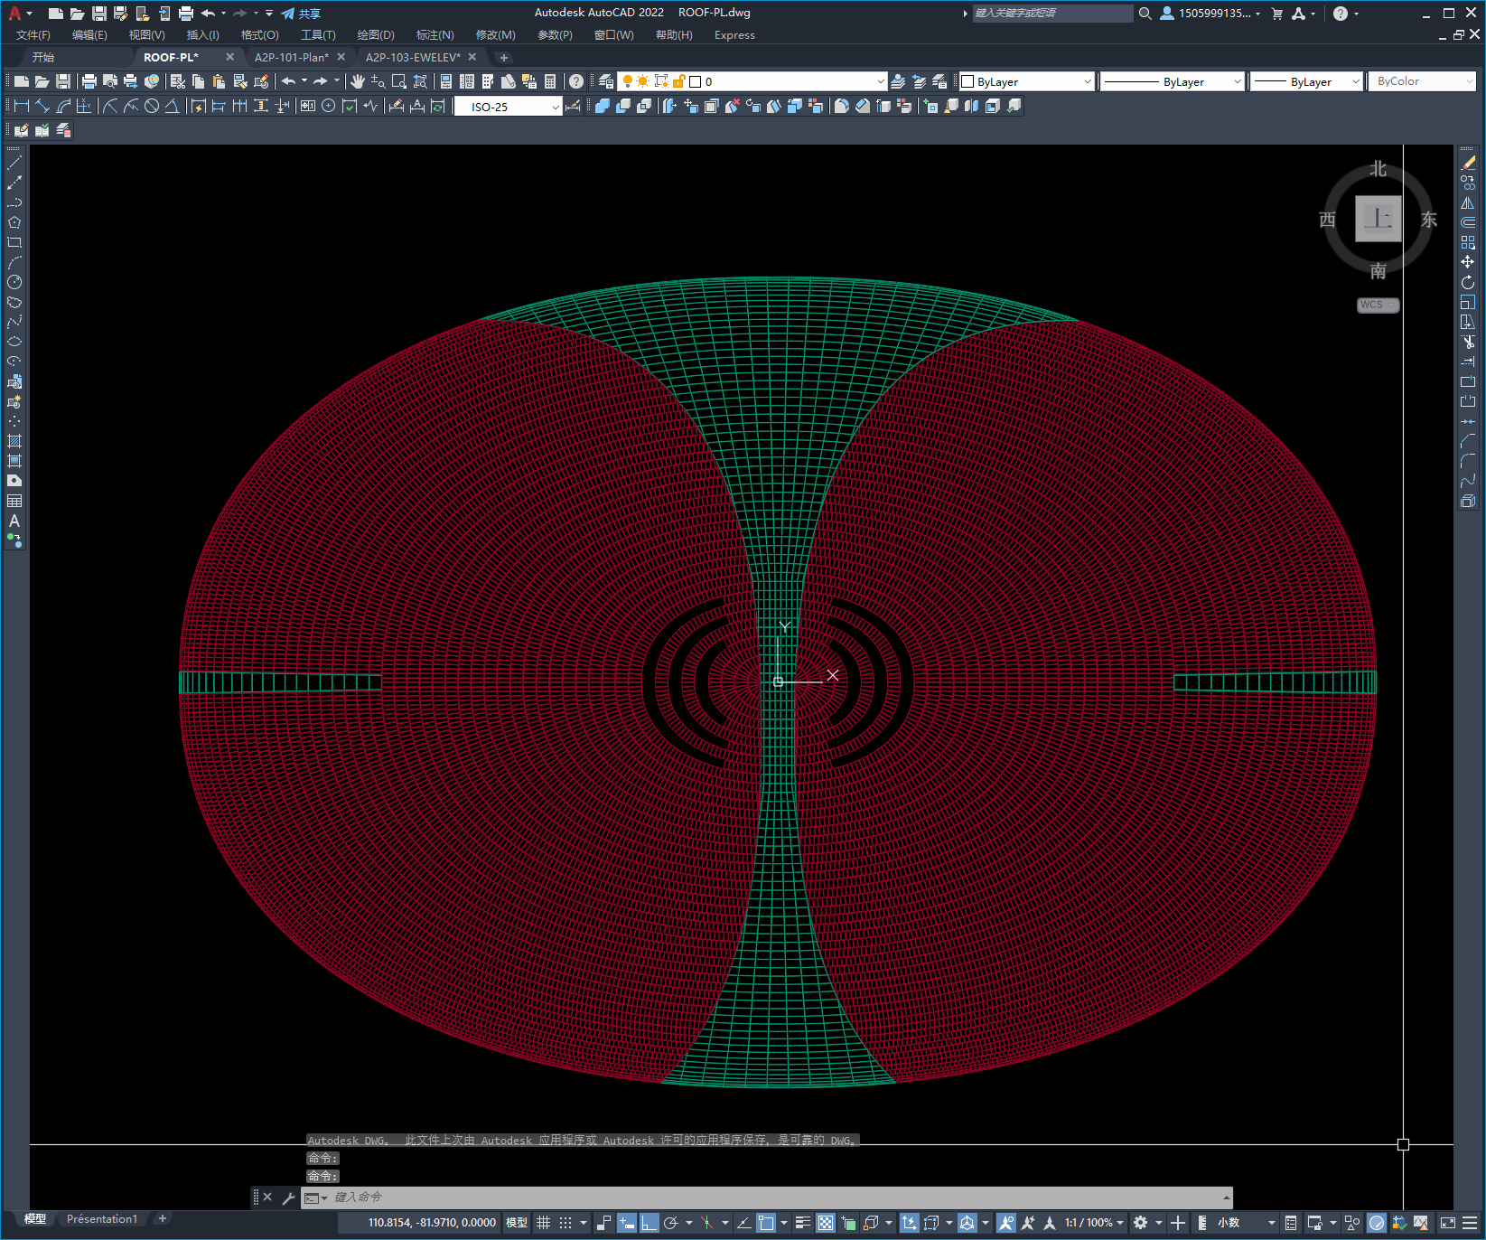Select the Polygon draw tool
Viewport: 1486px width, 1240px height.
pos(14,222)
